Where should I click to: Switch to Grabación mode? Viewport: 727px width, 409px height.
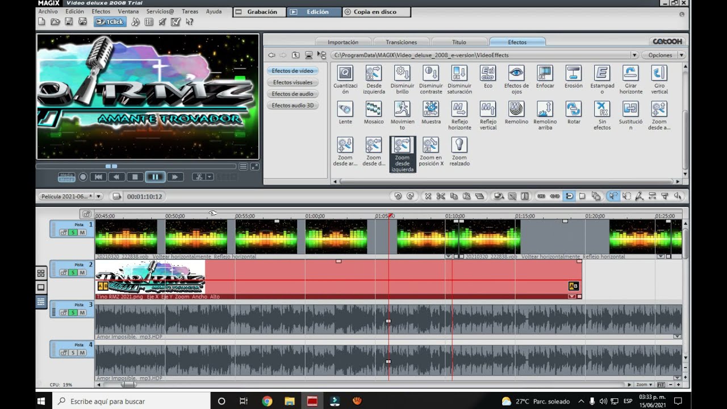coord(258,12)
